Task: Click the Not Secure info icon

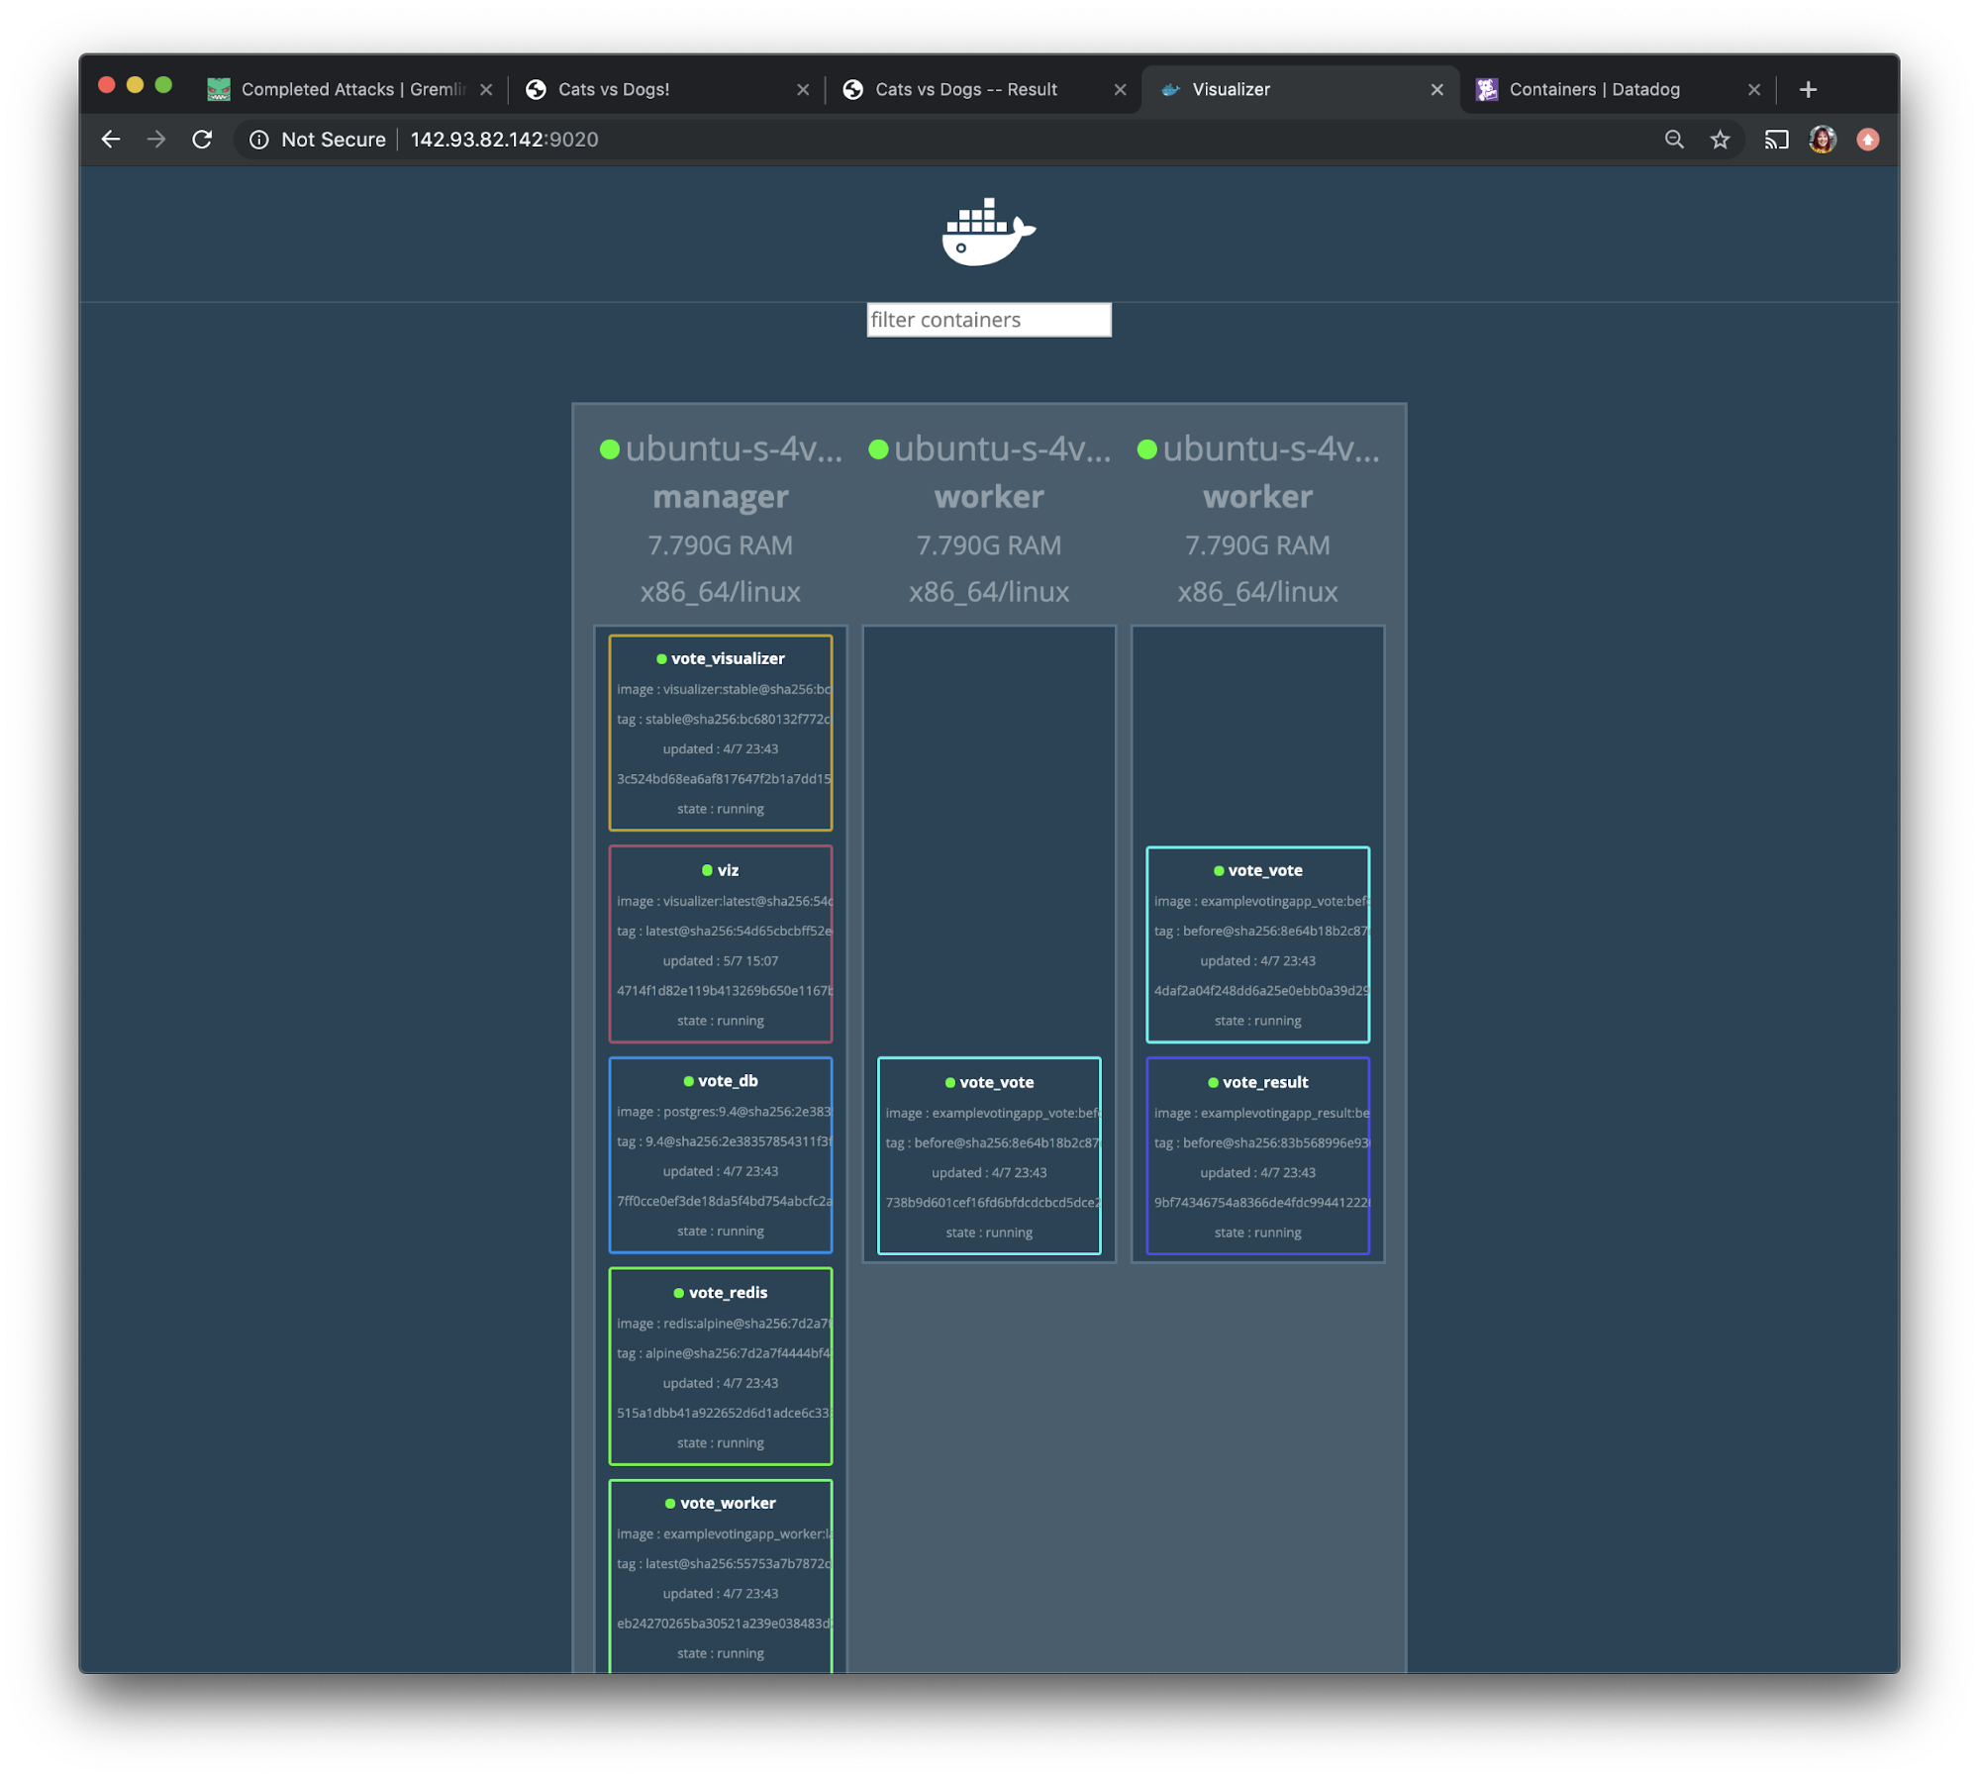Action: click(258, 140)
